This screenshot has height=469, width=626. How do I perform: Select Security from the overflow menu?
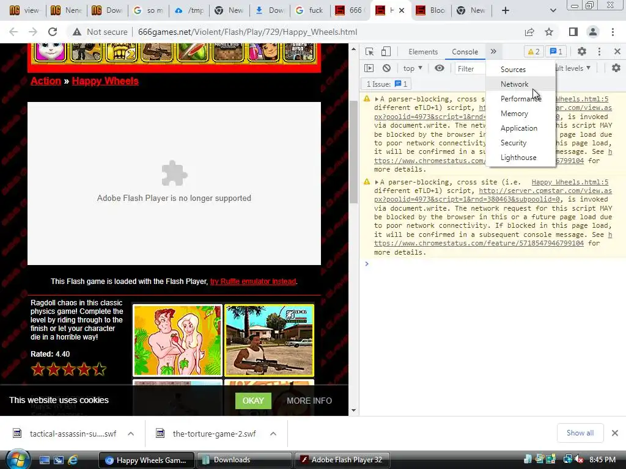pos(521,143)
